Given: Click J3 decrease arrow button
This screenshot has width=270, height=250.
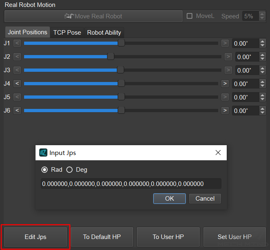Looking at the screenshot, I should tap(17, 70).
